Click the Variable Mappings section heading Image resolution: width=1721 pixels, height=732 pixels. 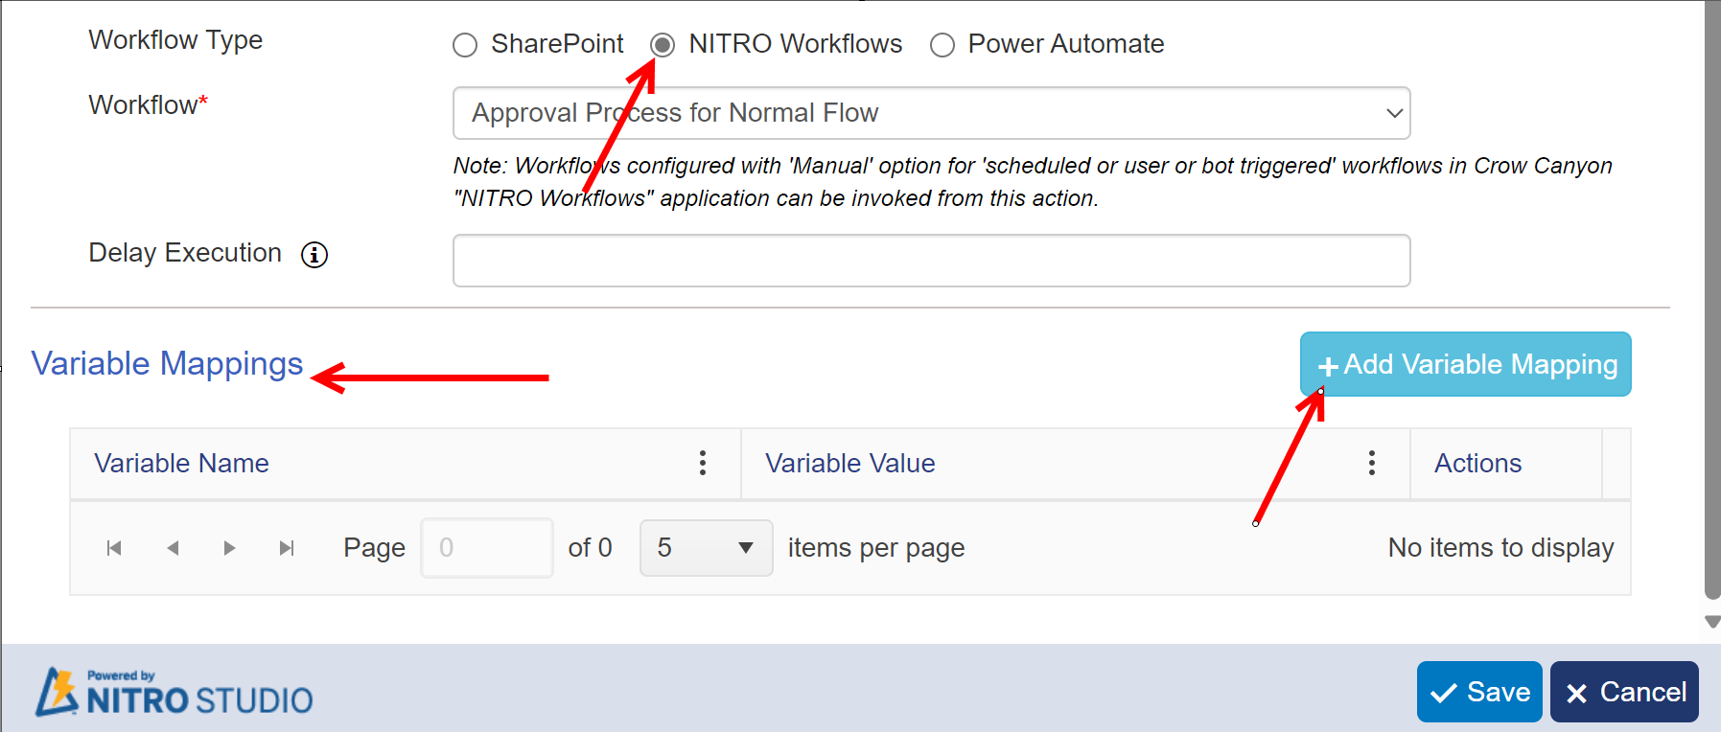click(x=167, y=364)
